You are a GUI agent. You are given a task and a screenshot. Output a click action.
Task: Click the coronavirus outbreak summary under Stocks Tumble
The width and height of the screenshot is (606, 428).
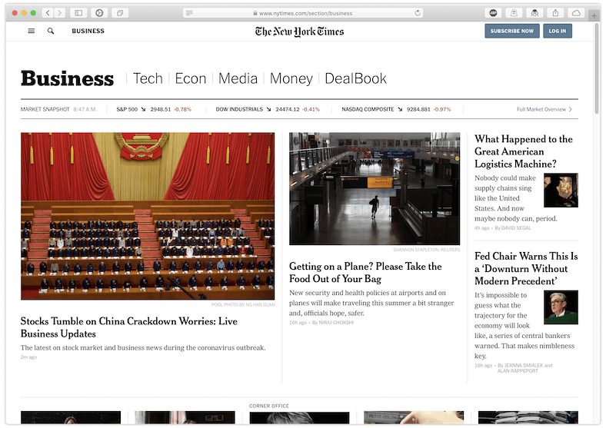[x=143, y=347]
